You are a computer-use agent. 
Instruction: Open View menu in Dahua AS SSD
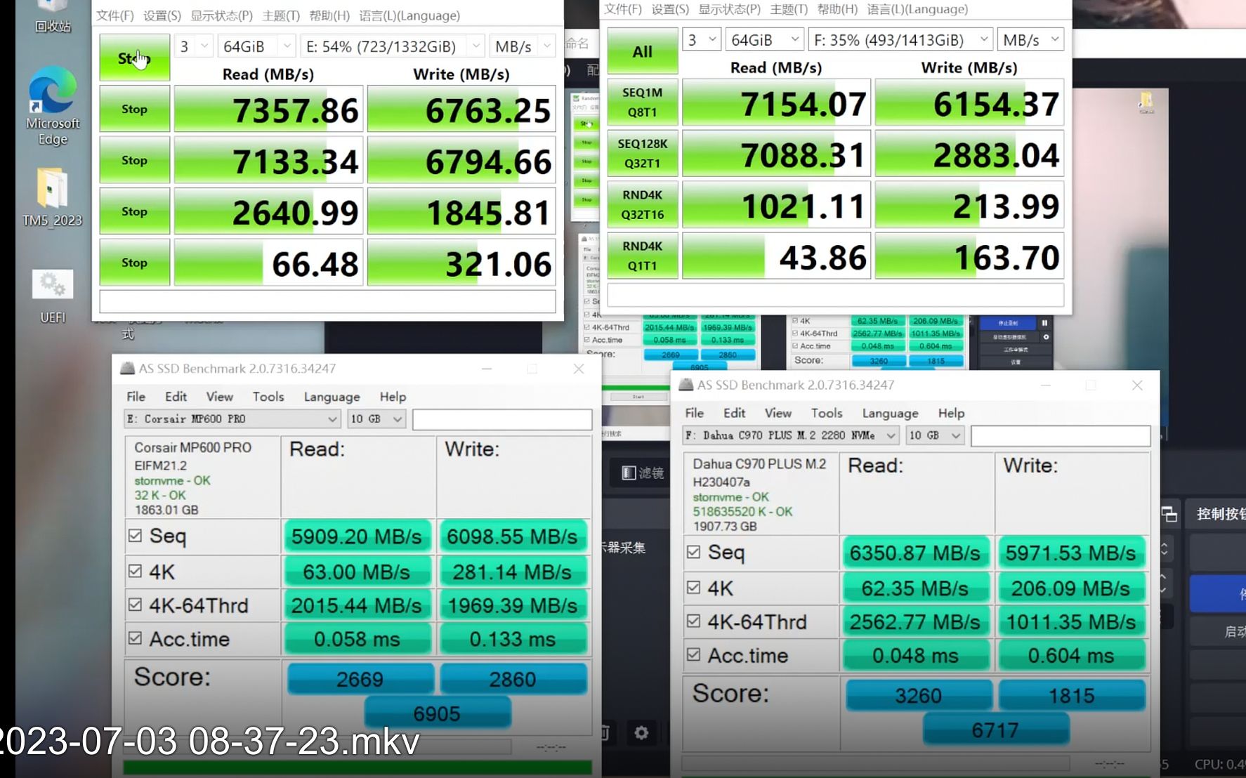coord(778,413)
